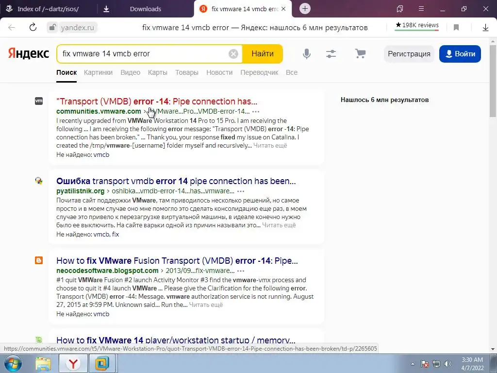This screenshot has width=497, height=373.
Task: Click the pyatilistnik.org domain link
Action: pyautogui.click(x=80, y=191)
